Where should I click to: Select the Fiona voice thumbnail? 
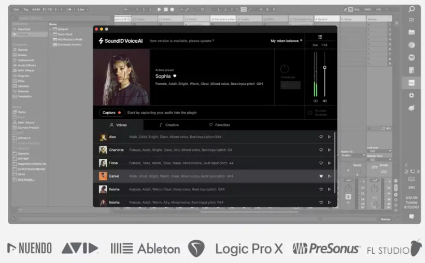(103, 163)
